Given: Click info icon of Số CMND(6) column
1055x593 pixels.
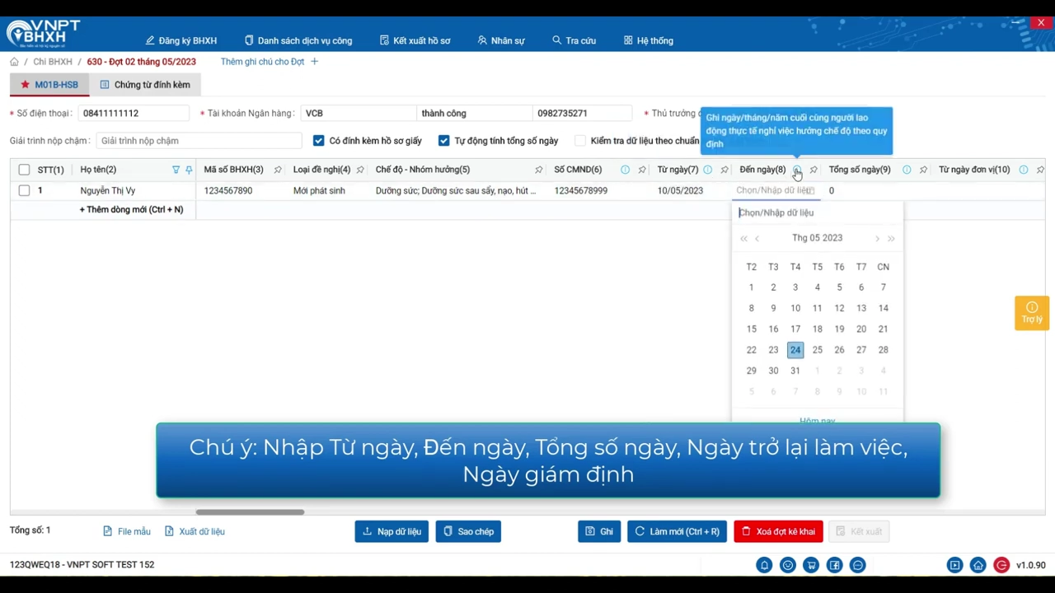Looking at the screenshot, I should coord(625,170).
